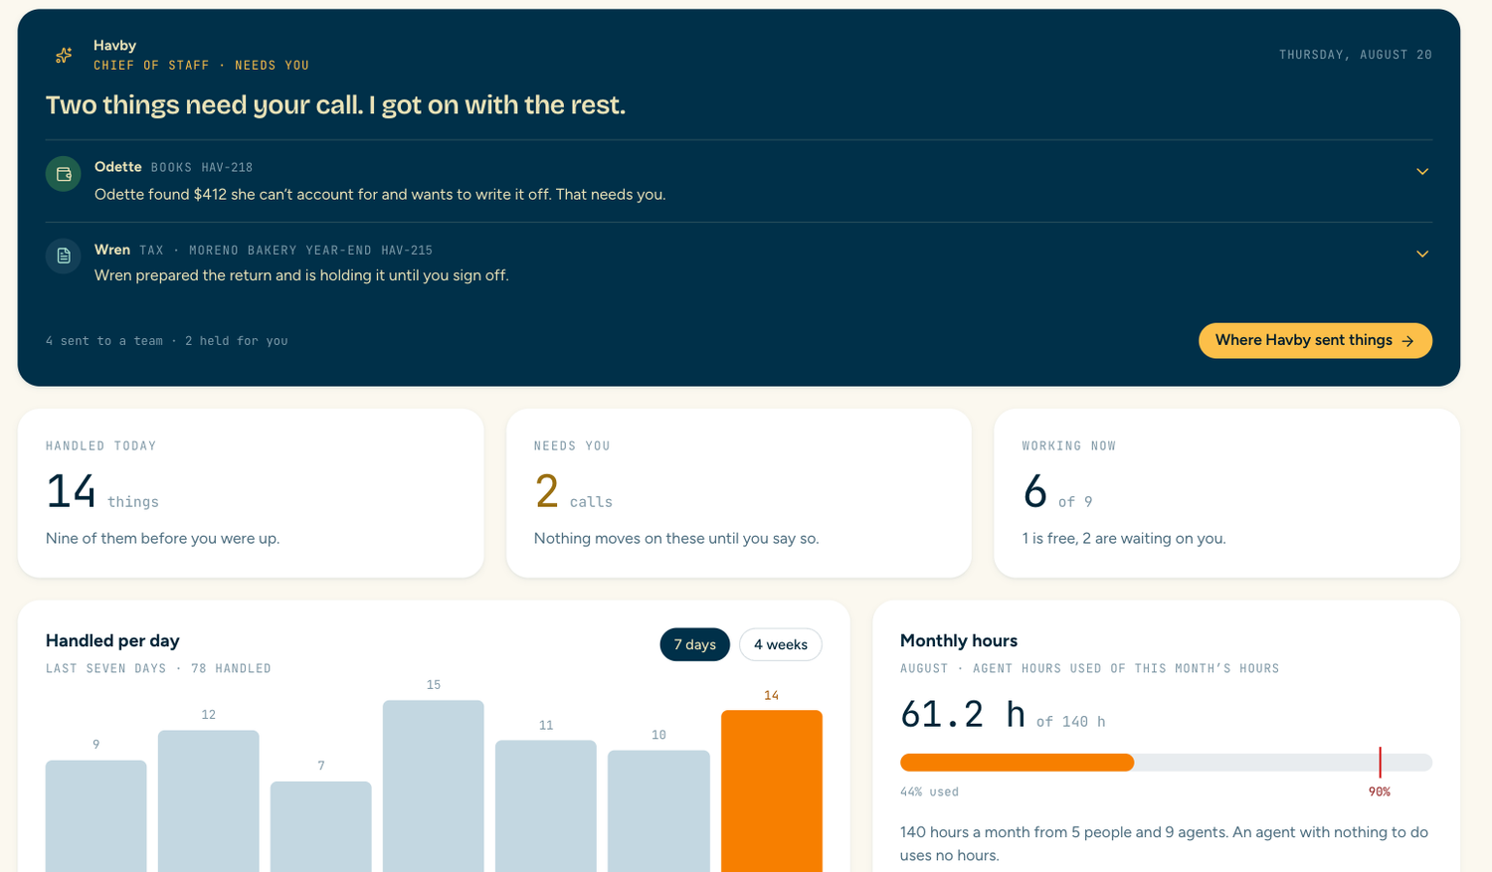This screenshot has width=1492, height=872.
Task: Click 'BOOKS HAV-218' ticket label
Action: 202,168
